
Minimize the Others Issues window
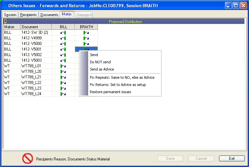click(228, 6)
